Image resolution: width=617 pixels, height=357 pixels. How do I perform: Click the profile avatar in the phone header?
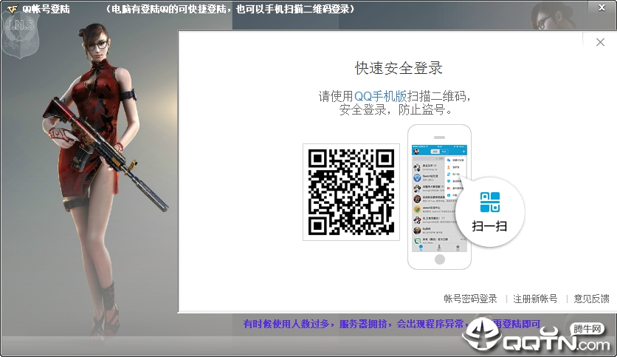[x=416, y=152]
